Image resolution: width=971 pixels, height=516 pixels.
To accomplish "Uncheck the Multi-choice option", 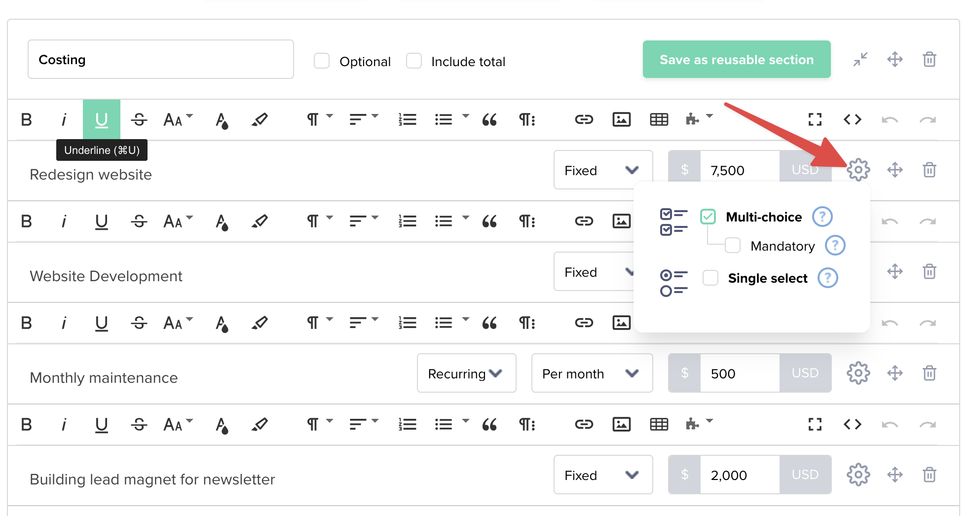I will [709, 217].
